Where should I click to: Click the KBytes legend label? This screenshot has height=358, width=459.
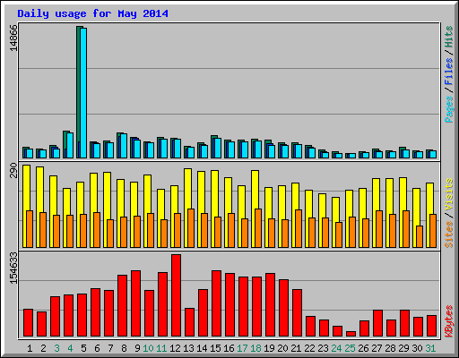coord(448,321)
